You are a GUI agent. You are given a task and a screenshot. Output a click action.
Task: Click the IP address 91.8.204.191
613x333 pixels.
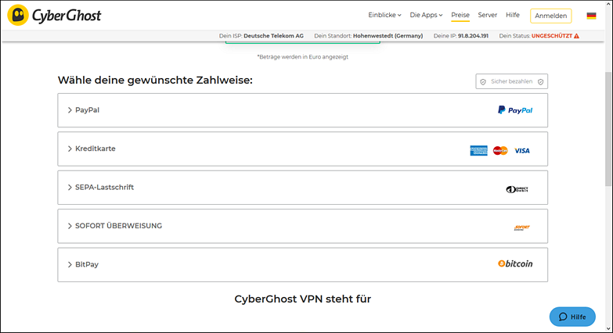pyautogui.click(x=473, y=35)
